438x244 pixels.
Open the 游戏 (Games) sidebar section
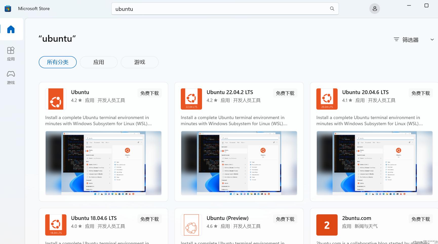click(x=11, y=77)
